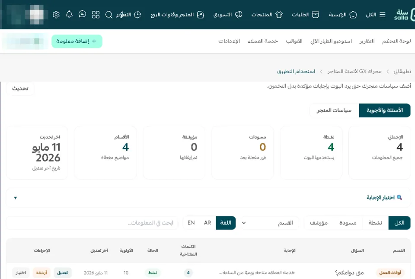Filter by مؤرشف status
The height and width of the screenshot is (279, 415).
point(319,223)
